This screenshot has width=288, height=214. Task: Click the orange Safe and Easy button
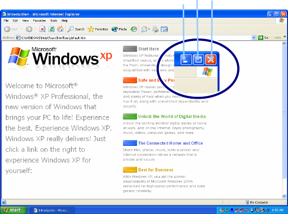(x=130, y=80)
